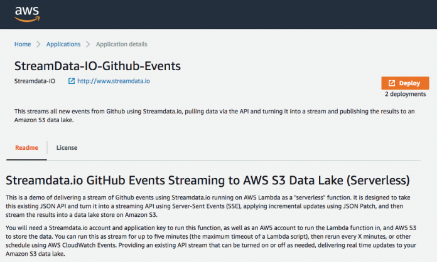The image size is (437, 262).
Task: Open the License tab
Action: (67, 148)
